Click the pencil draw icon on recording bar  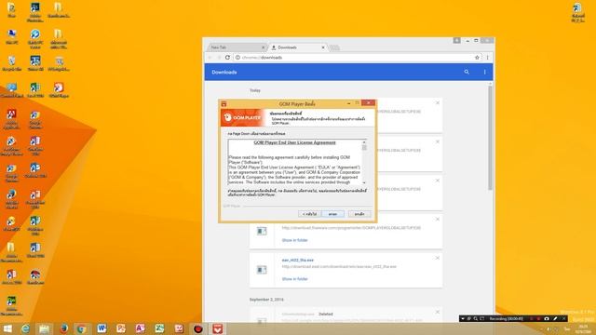555,318
